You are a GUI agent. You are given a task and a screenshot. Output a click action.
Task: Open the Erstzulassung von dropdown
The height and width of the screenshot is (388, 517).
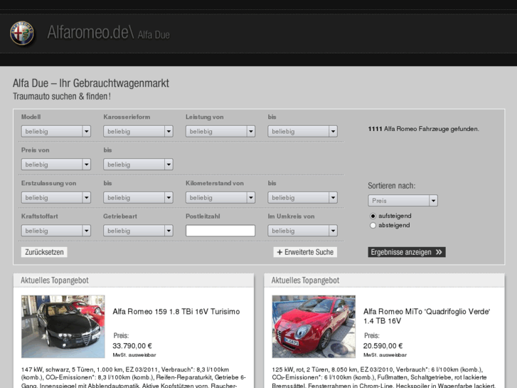pos(55,197)
